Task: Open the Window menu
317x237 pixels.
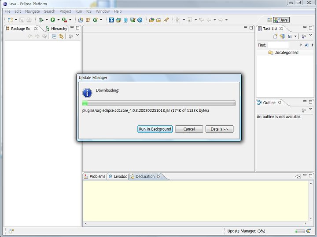Action: click(103, 11)
